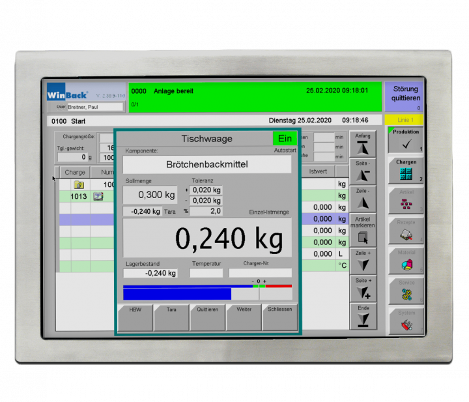Go one page up with Seite -
469x402 pixels.
pos(363,171)
